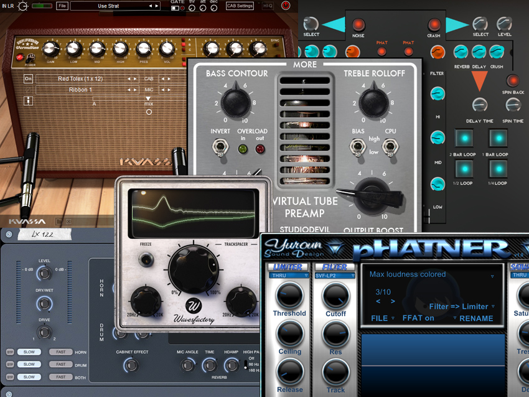Click the DRY/WET knob

point(44,304)
